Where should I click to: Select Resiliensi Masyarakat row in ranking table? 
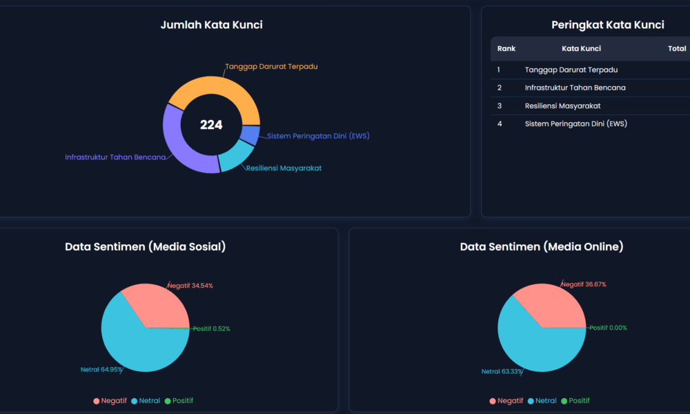pos(562,106)
